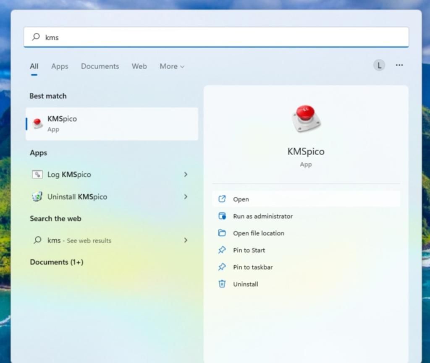Choose Open in the KMSpico actions
The image size is (430, 363).
point(306,199)
